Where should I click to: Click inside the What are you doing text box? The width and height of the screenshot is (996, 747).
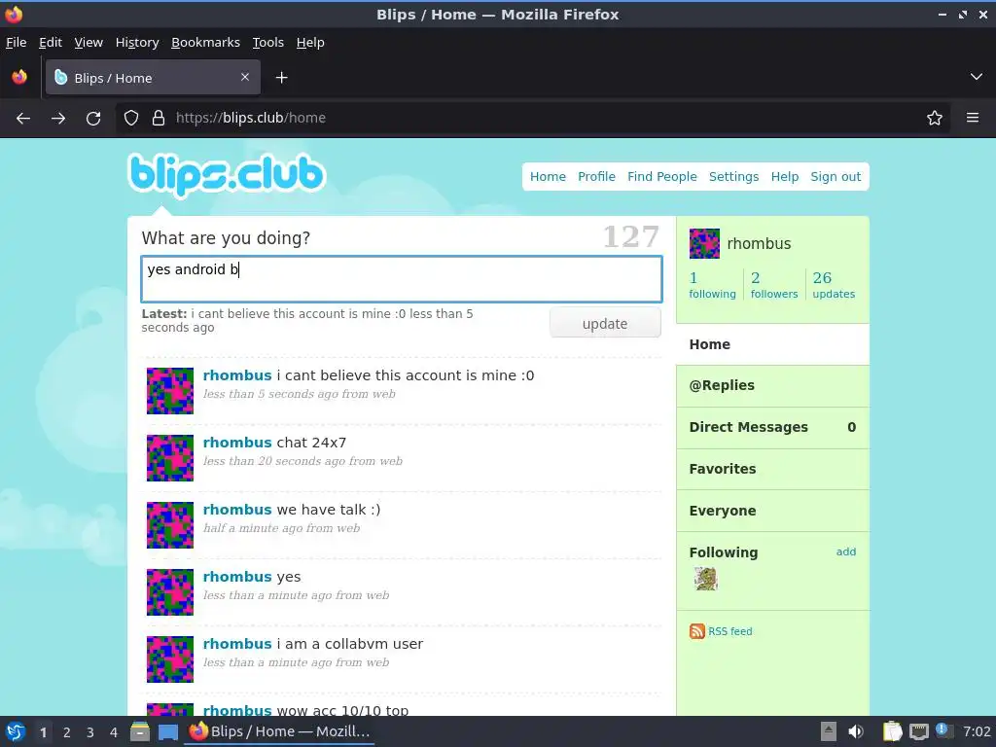tap(402, 279)
